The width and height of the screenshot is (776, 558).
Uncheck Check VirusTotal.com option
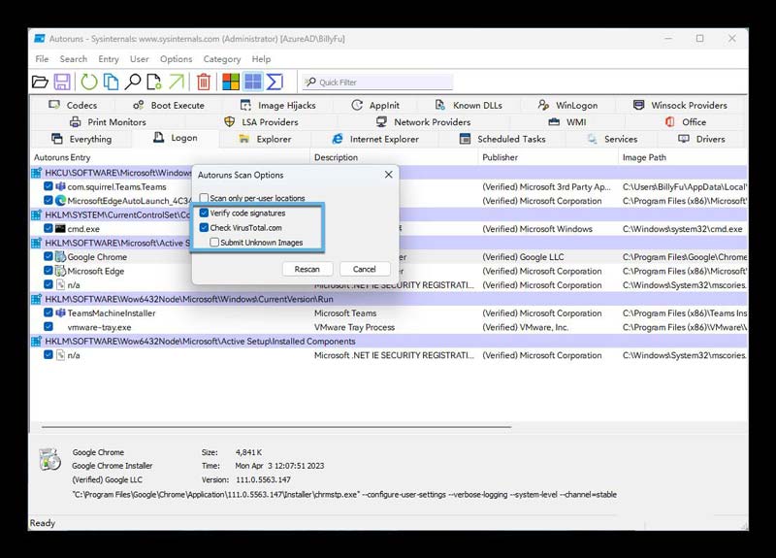(x=204, y=228)
